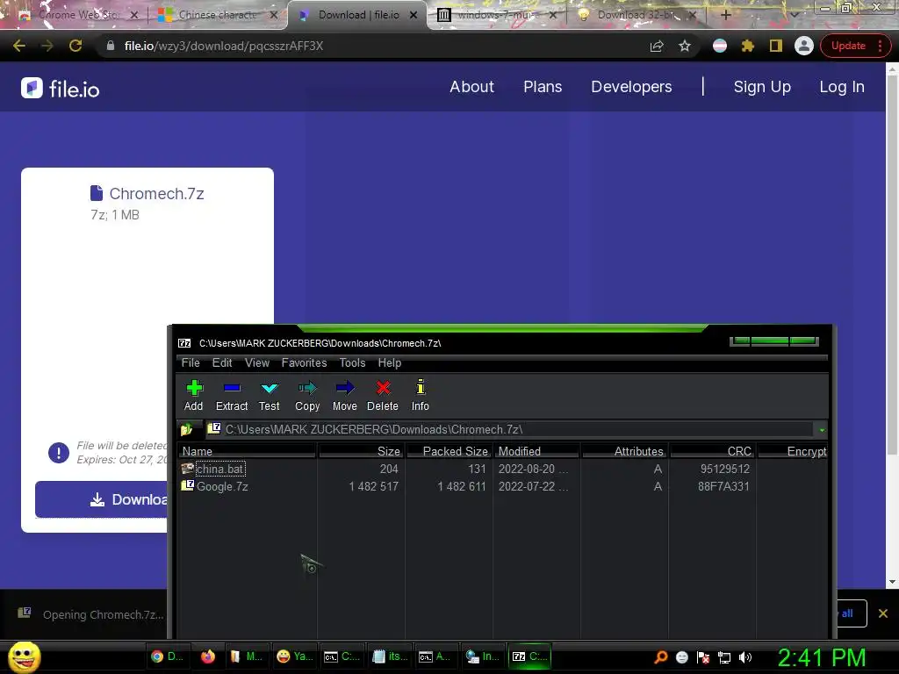Open the Chrome extensions puzzle icon
899x674 pixels.
pyautogui.click(x=748, y=46)
